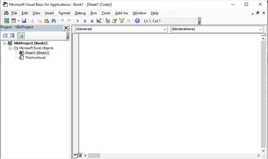
Task: Click vertical scrollbar up arrow
Action: 263,39
